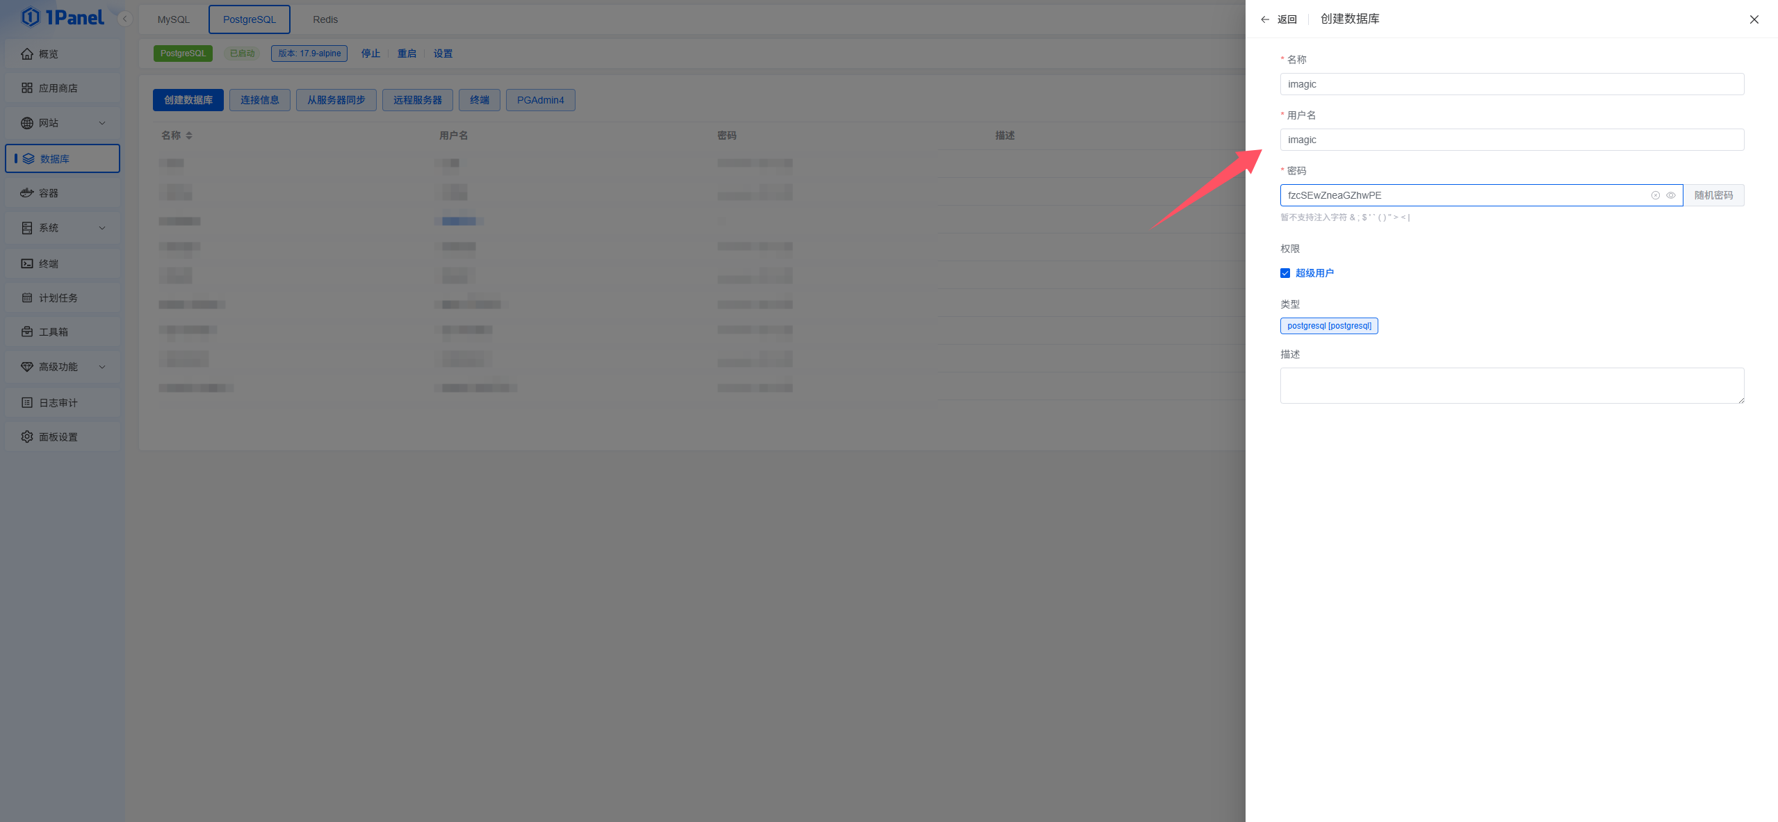This screenshot has height=822, width=1778.
Task: Open the 应用商店 app store icon
Action: (27, 88)
